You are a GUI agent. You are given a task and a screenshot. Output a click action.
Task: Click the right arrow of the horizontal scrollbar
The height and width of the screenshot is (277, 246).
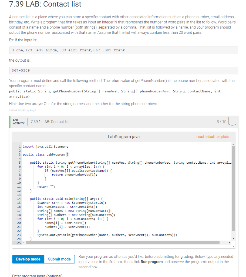[x=230, y=243]
